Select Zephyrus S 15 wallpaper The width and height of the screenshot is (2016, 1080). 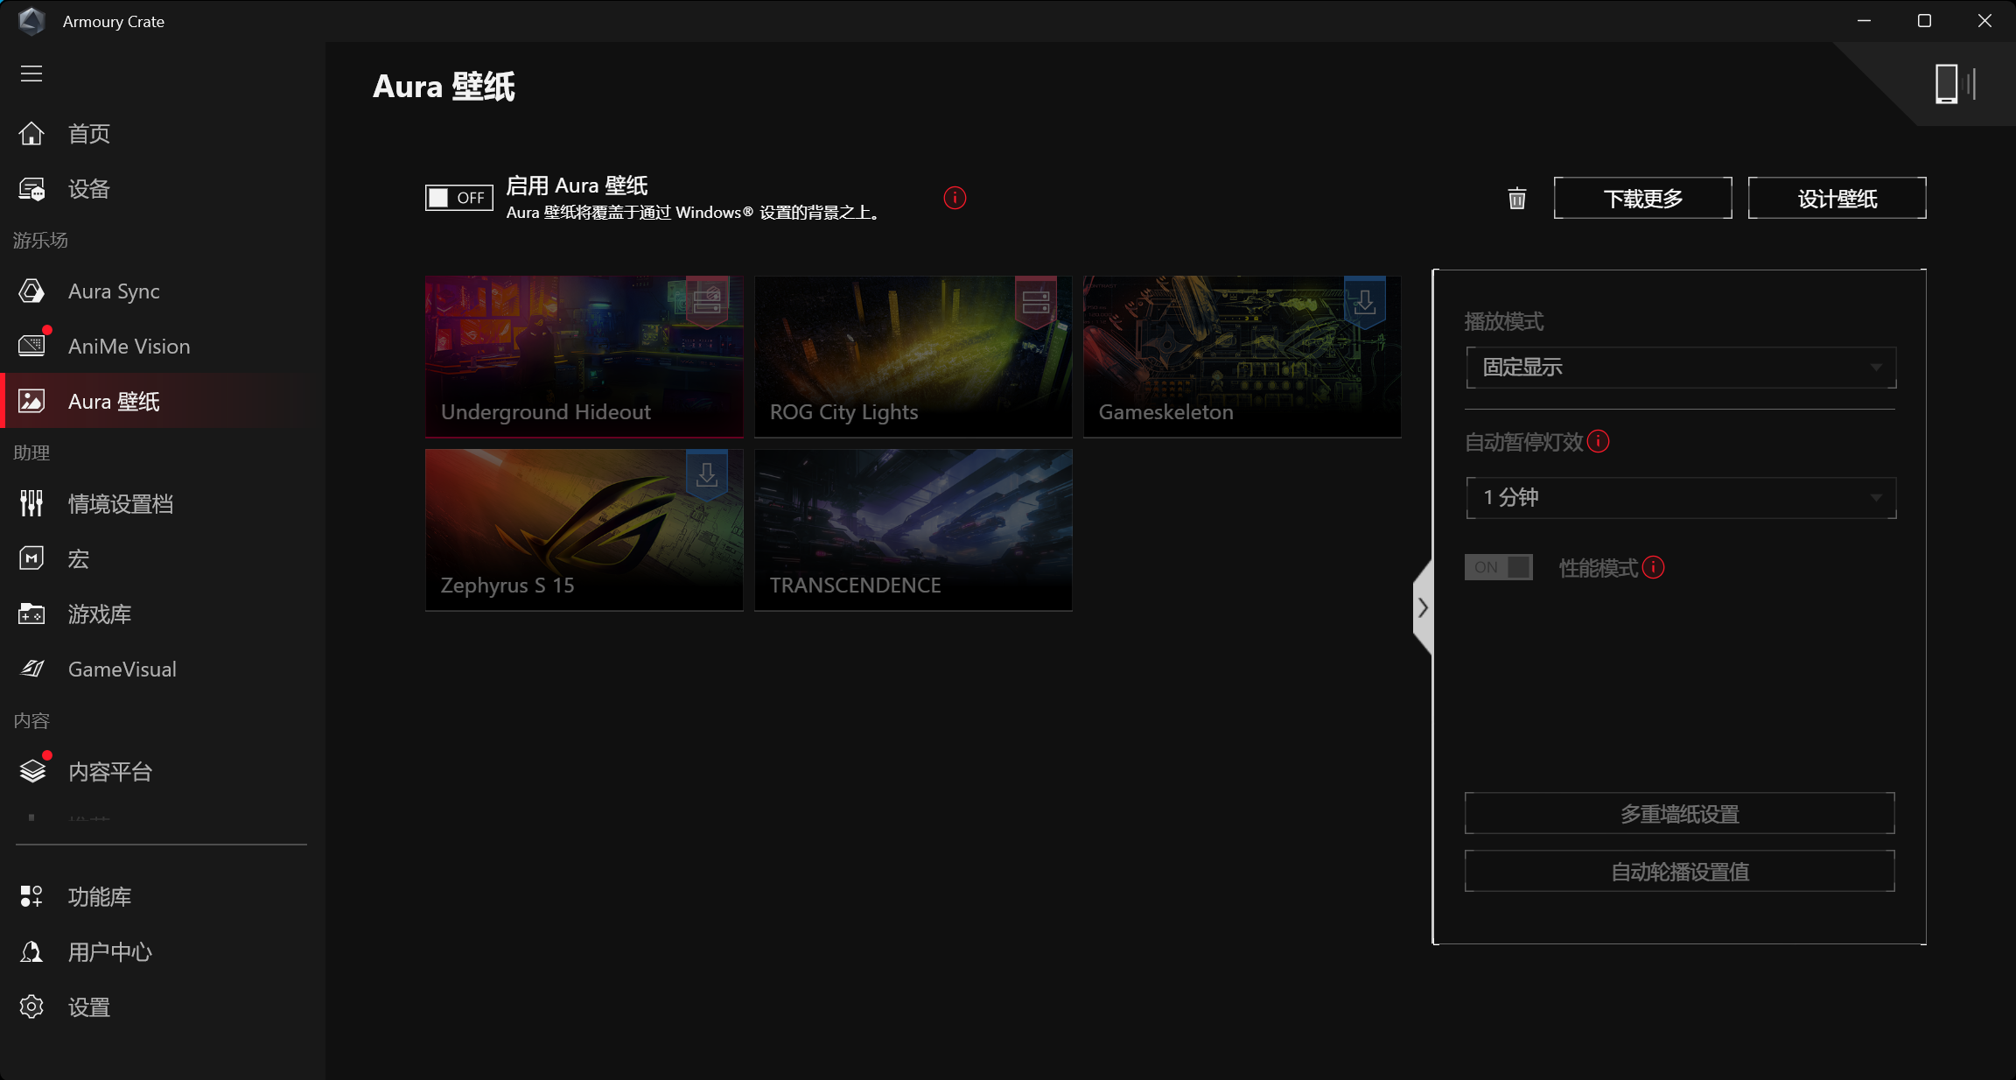coord(584,529)
